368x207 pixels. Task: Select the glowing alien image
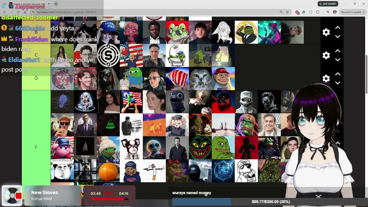[154, 148]
